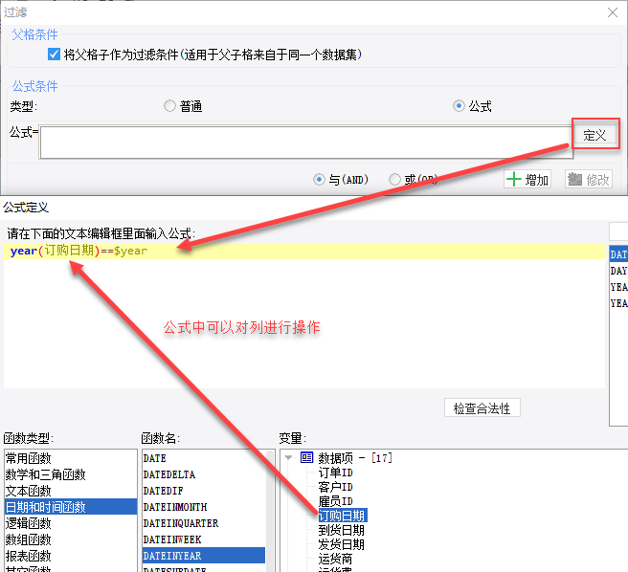Validate the formula with 检查合法性
The height and width of the screenshot is (572, 628).
pos(482,407)
